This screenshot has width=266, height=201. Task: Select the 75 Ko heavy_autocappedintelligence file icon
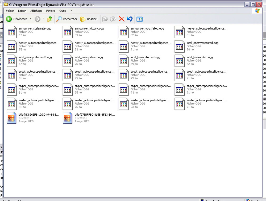pyautogui.click(x=11, y=46)
